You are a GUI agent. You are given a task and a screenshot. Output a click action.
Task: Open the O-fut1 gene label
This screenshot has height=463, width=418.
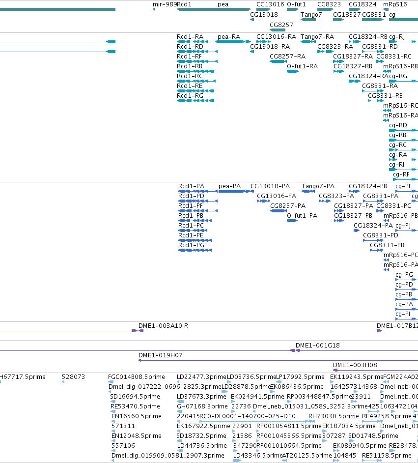pyautogui.click(x=297, y=4)
